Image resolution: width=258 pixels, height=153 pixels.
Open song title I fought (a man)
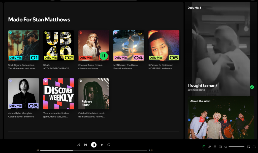(x=202, y=85)
